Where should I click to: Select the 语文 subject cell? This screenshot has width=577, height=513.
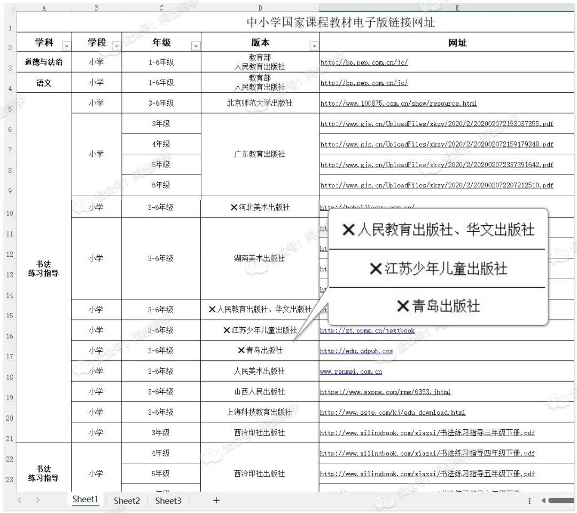(x=44, y=83)
